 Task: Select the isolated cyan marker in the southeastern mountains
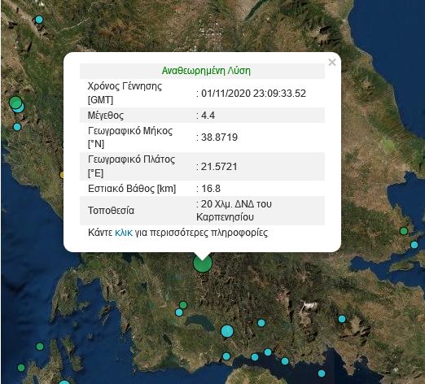[x=342, y=319]
